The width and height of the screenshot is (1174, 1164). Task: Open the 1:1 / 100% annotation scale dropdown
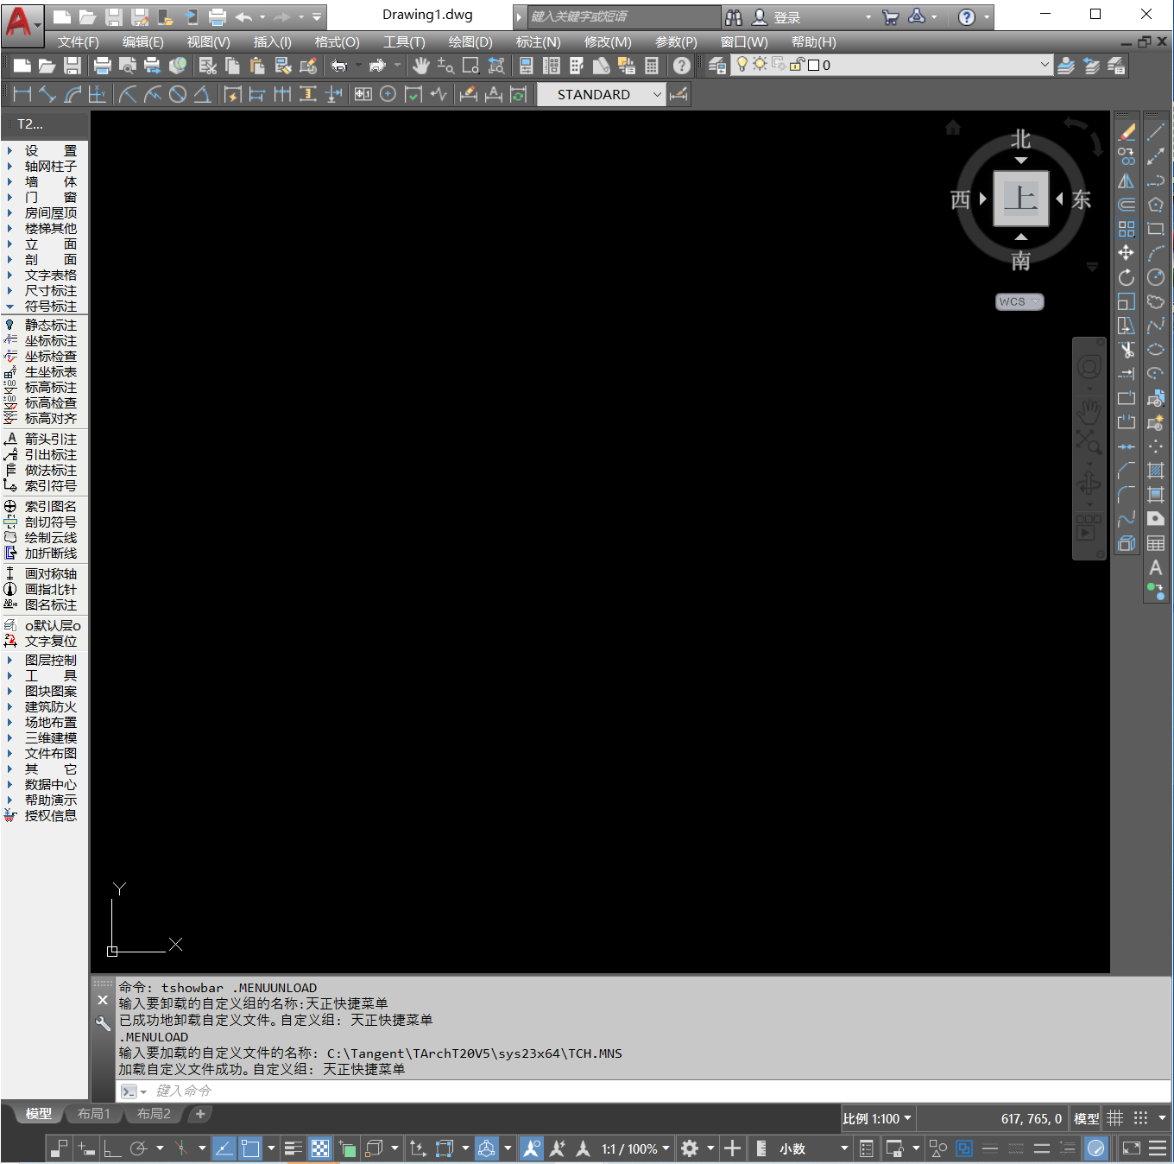tap(635, 1148)
